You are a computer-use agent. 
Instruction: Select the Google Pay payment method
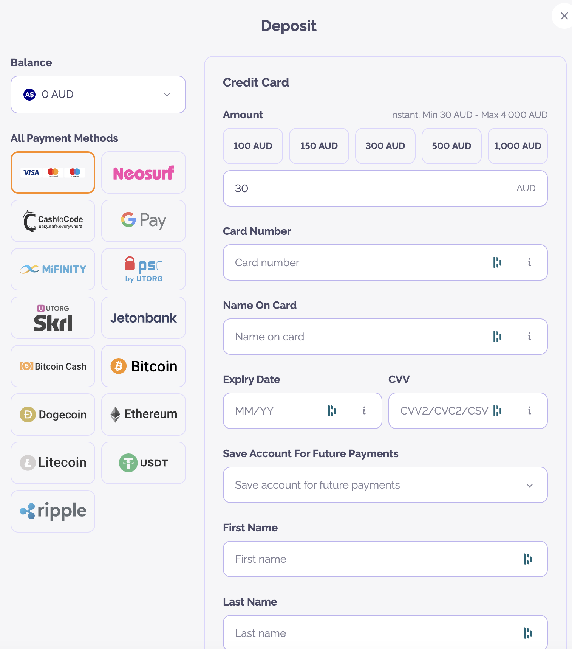coord(144,221)
